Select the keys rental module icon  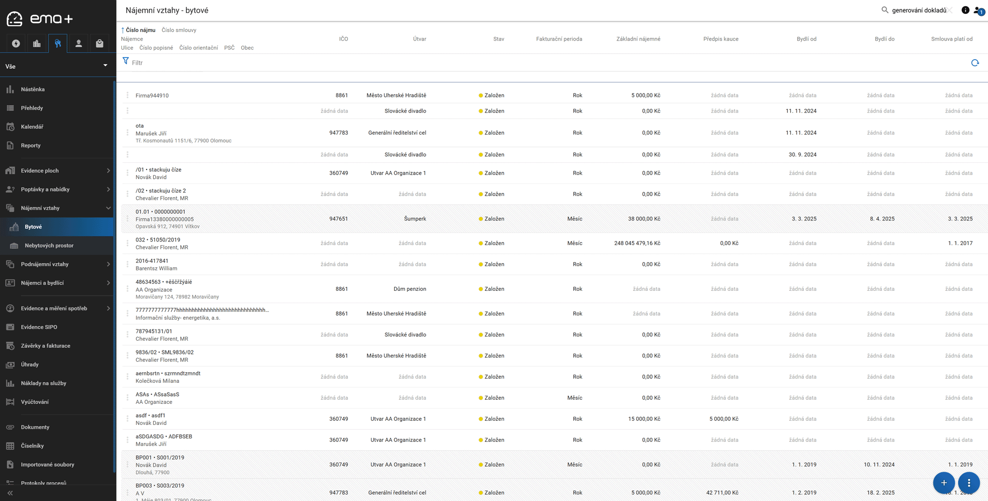tap(58, 44)
